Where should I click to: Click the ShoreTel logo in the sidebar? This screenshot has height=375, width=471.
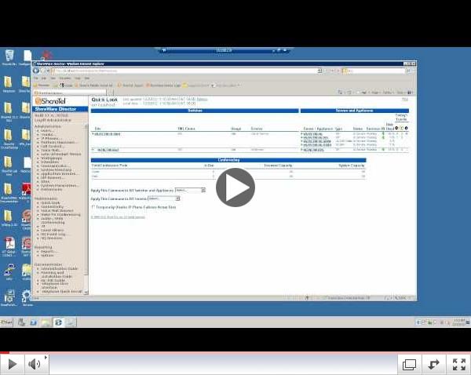coord(50,101)
